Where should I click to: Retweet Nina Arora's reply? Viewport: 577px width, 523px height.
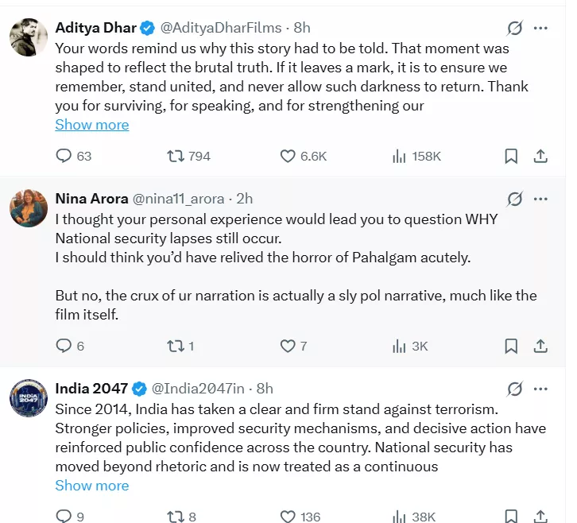[176, 346]
